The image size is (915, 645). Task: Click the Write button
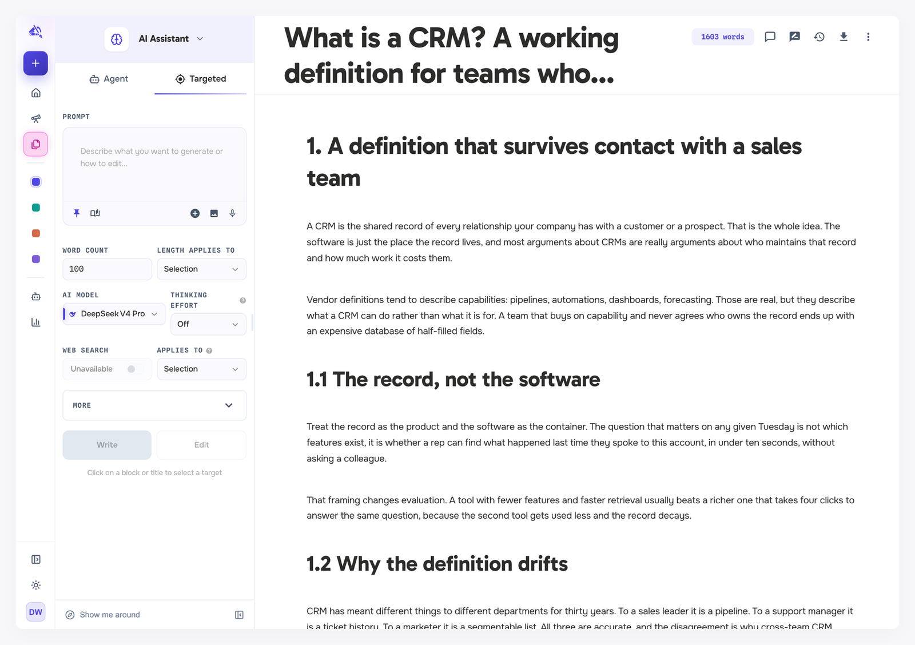pyautogui.click(x=107, y=445)
